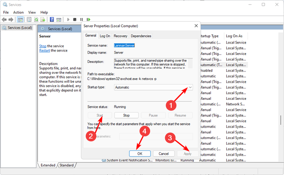Click the services list vertical scrollbar

tap(281, 120)
